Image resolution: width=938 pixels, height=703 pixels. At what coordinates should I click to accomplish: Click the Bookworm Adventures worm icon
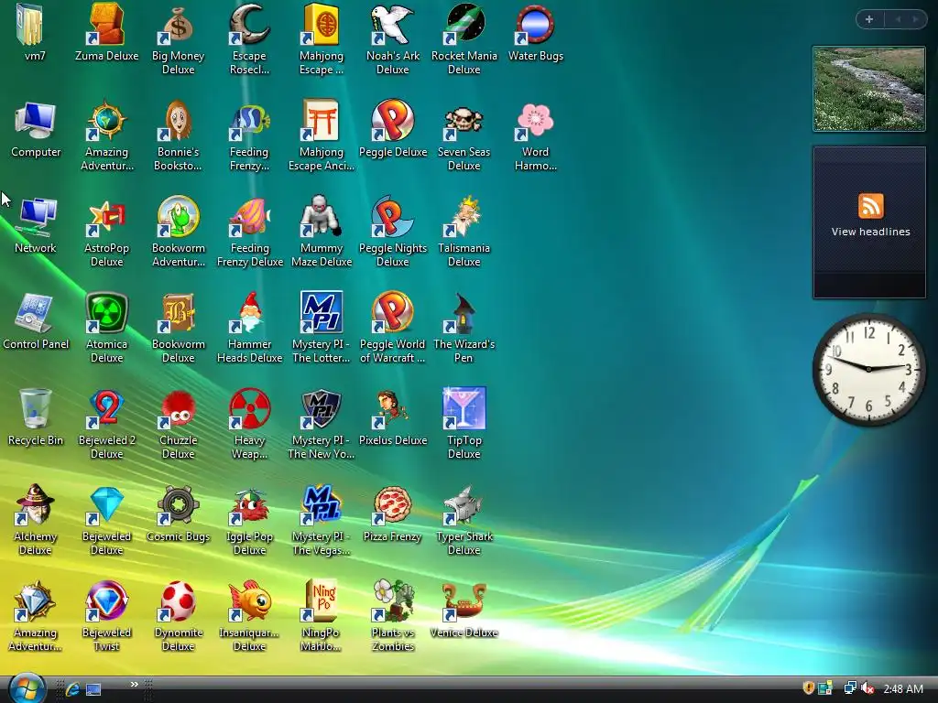[179, 216]
